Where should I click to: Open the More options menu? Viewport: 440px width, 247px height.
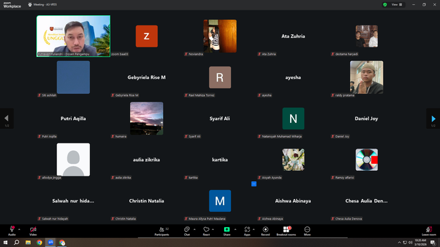307,231
